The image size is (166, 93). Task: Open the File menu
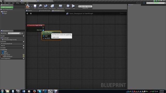coord(2,3)
